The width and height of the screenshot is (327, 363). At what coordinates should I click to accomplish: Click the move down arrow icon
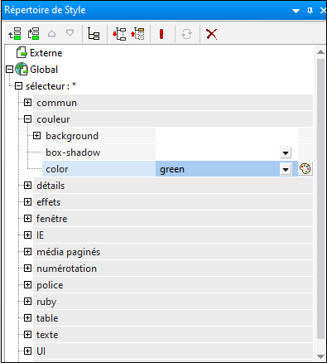point(70,33)
